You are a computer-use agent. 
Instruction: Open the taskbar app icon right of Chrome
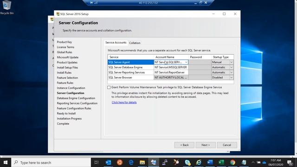point(244,162)
